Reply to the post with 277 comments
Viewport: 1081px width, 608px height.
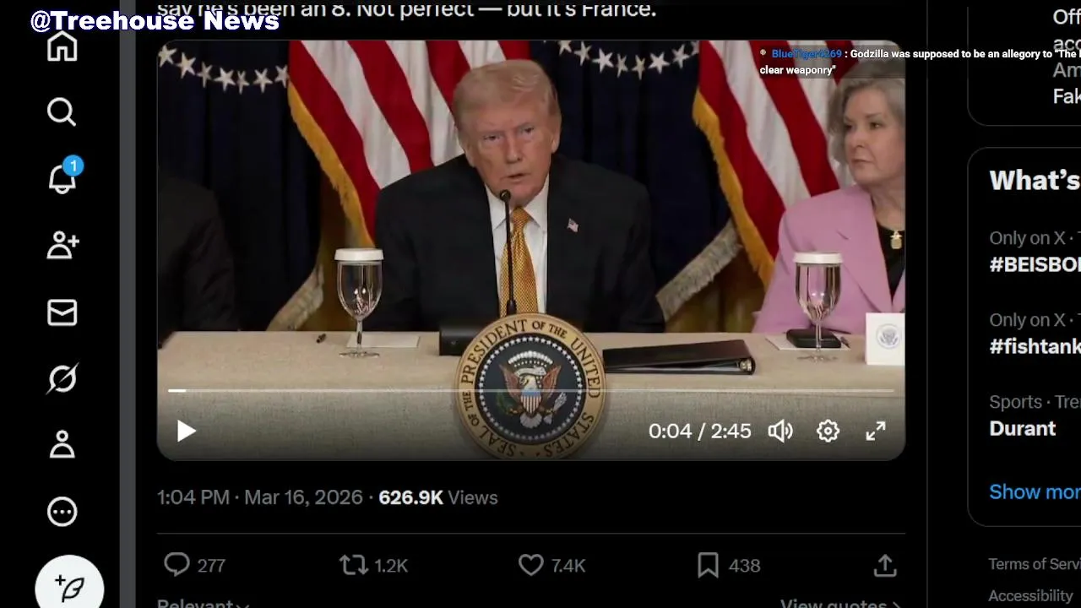point(177,565)
